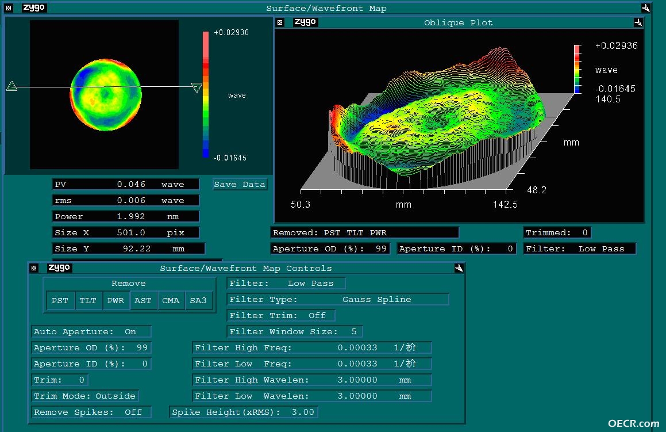Toggle AST removal button
This screenshot has height=432, width=666.
point(143,300)
